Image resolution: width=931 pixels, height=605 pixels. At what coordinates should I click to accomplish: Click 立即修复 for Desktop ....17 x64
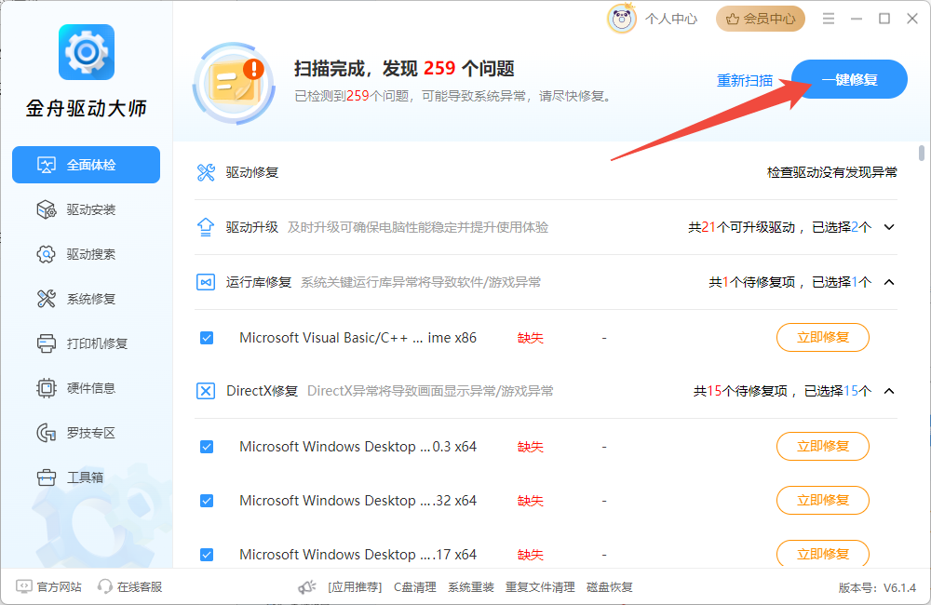[x=822, y=554]
